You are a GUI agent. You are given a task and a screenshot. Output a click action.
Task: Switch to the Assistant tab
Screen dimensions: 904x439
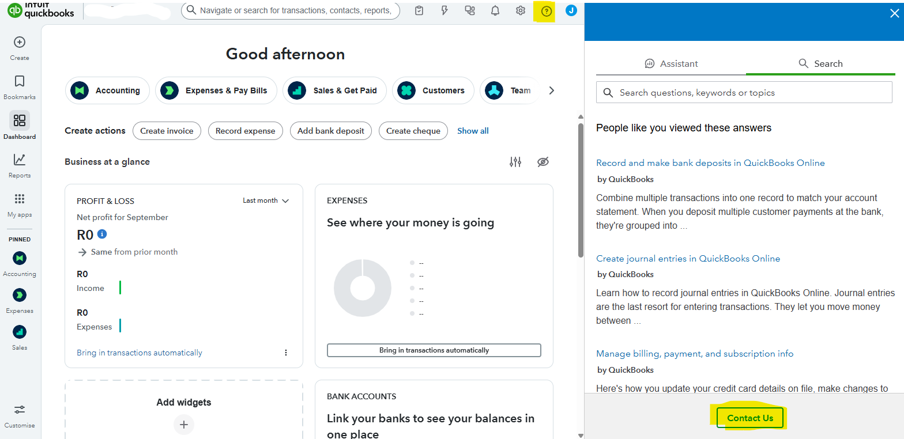click(671, 63)
